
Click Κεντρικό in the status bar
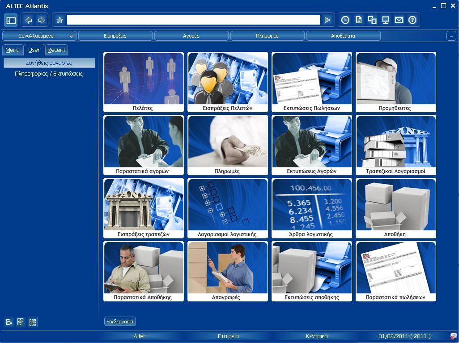tap(317, 336)
